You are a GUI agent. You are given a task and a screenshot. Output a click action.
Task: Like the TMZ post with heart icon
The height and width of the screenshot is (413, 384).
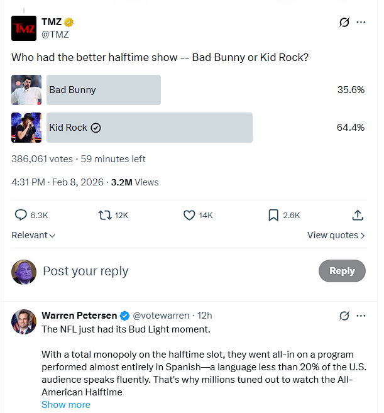point(189,215)
